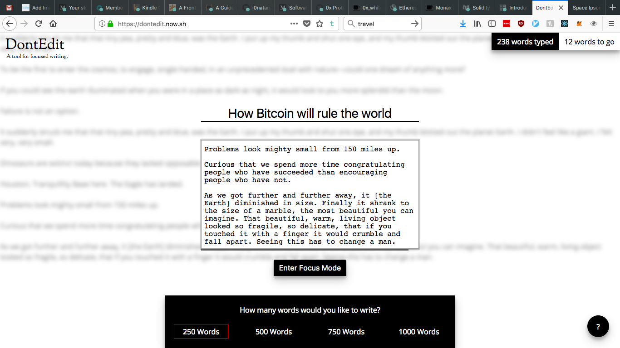Screen dimensions: 620x348
Task: Click the title 'How Bitcoin will rule the world'
Action: (310, 113)
